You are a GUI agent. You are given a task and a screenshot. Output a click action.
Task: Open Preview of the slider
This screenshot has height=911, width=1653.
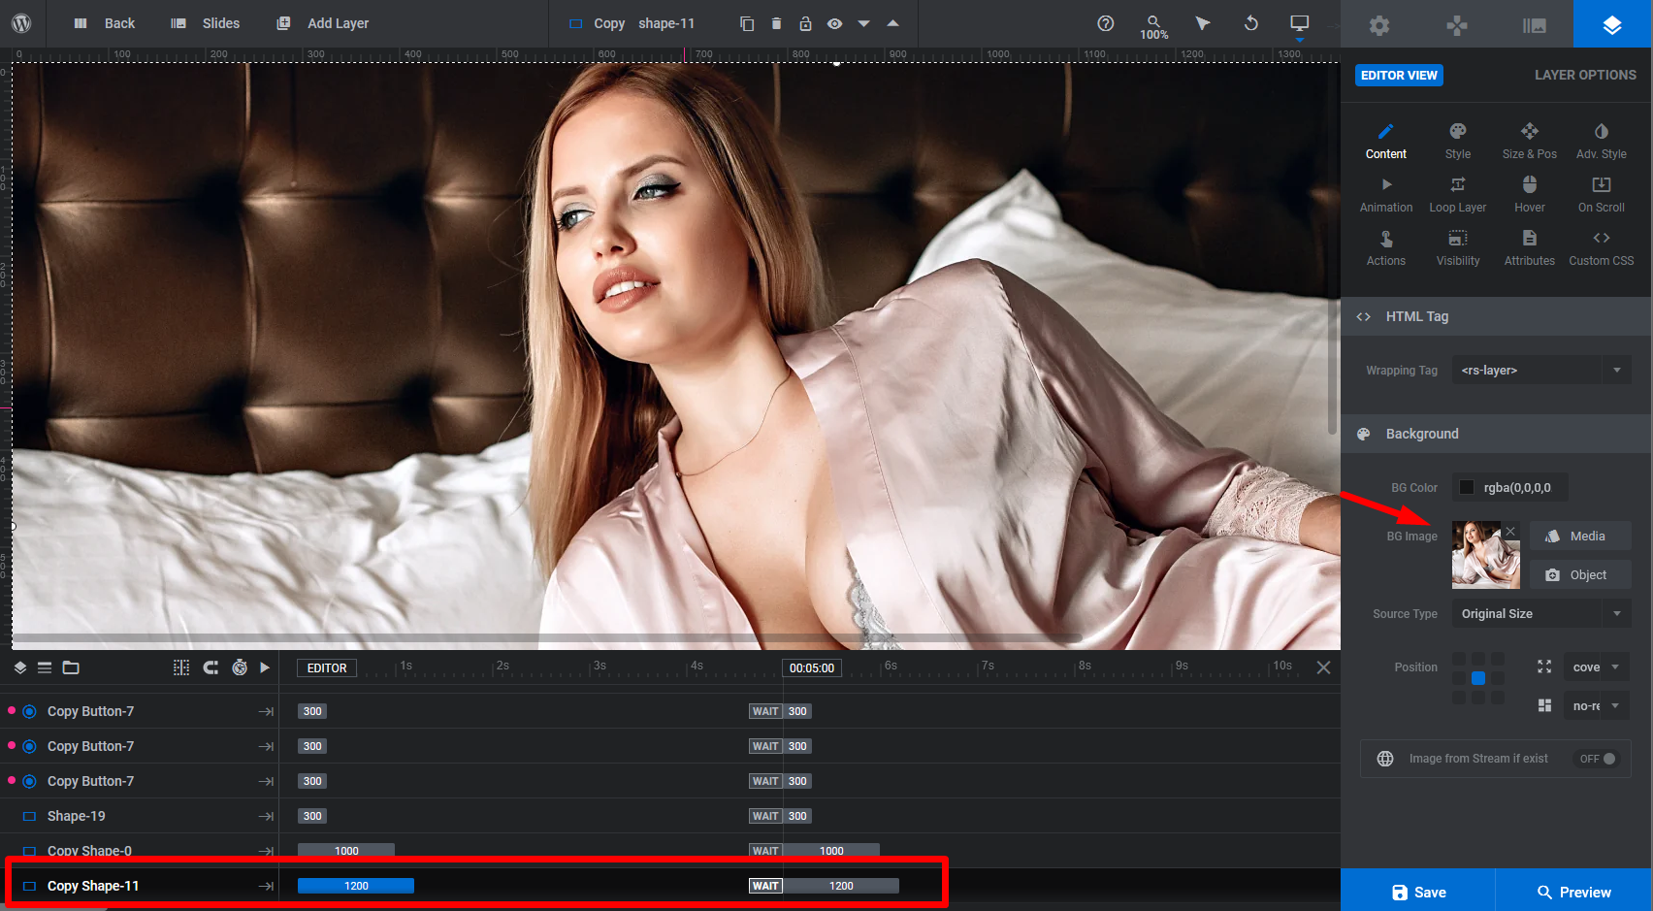[1573, 891]
